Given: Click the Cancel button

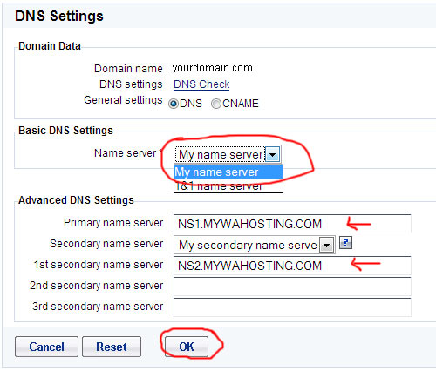Looking at the screenshot, I should (46, 347).
